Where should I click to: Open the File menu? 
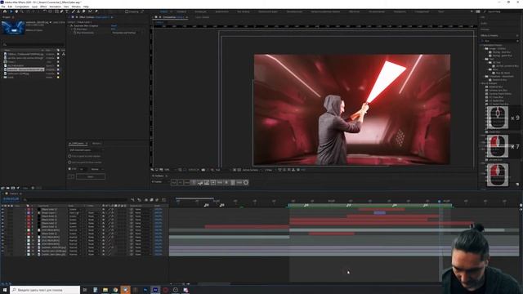tap(3, 7)
